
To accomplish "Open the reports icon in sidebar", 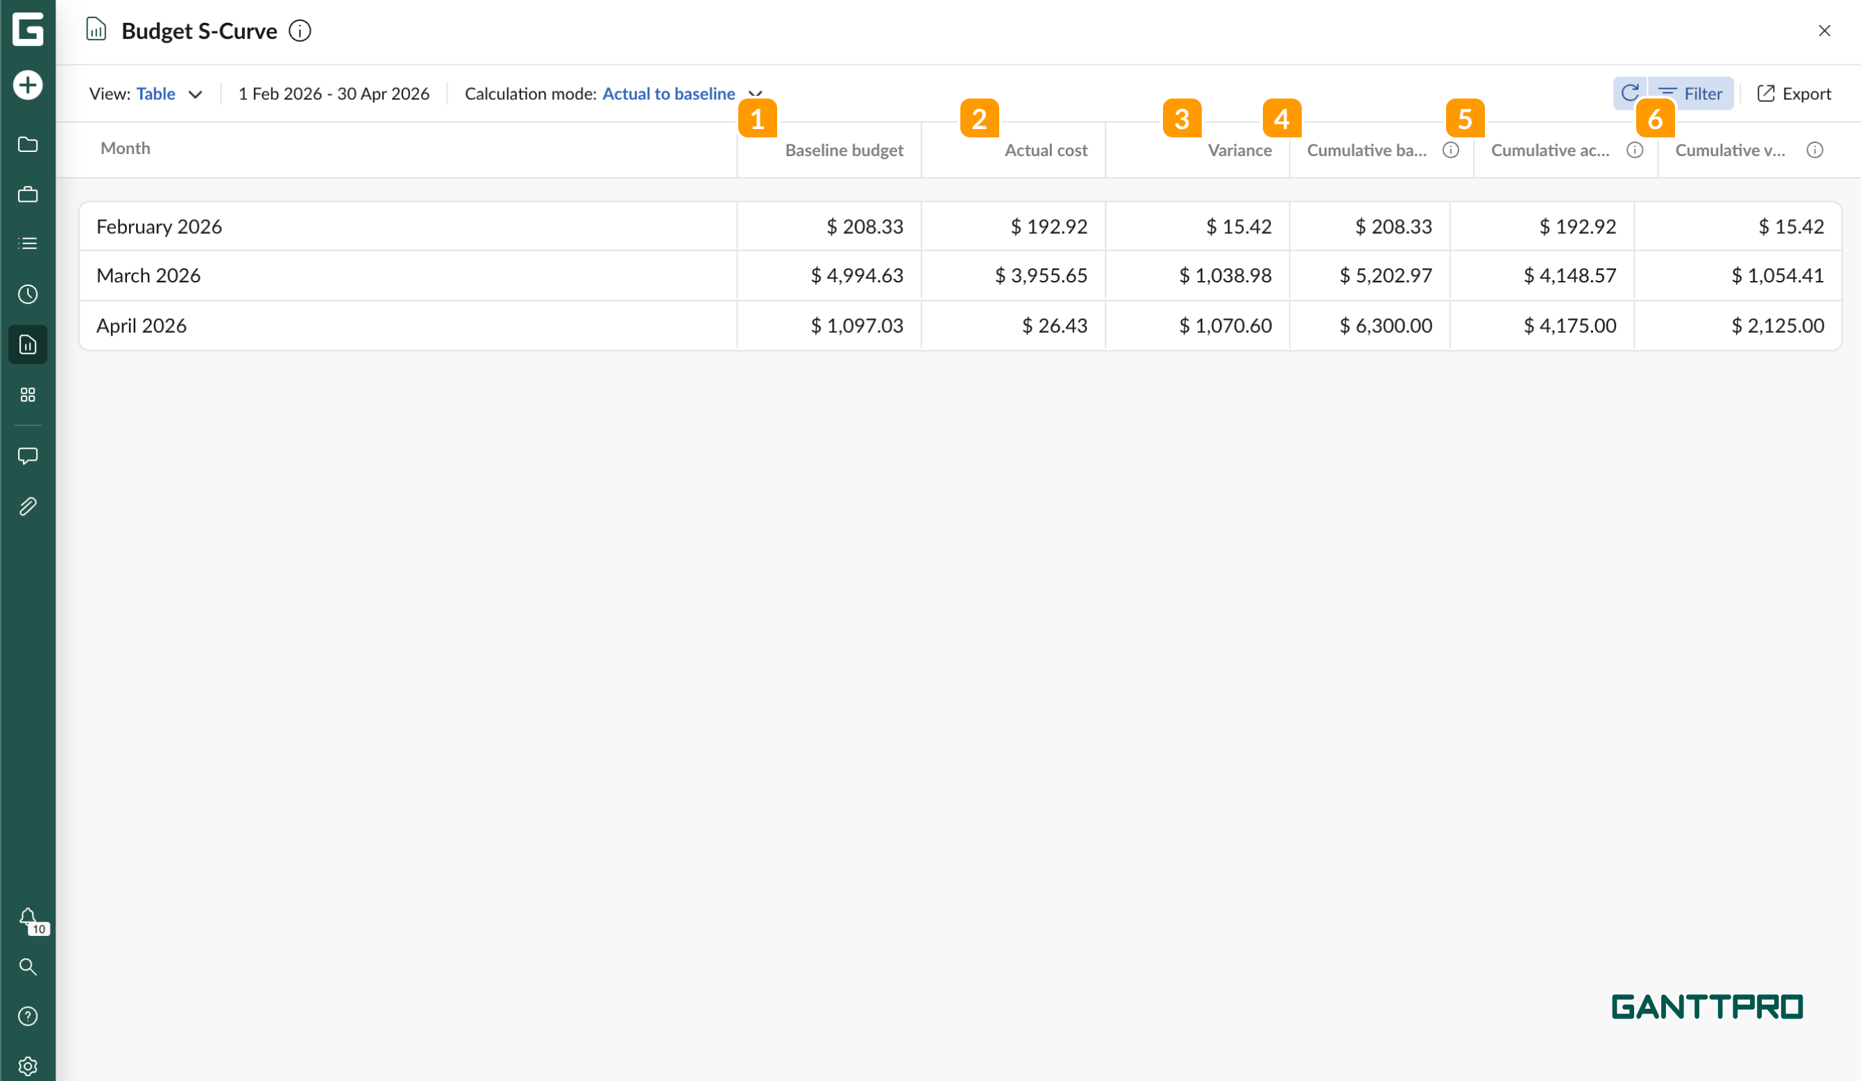I will (27, 344).
